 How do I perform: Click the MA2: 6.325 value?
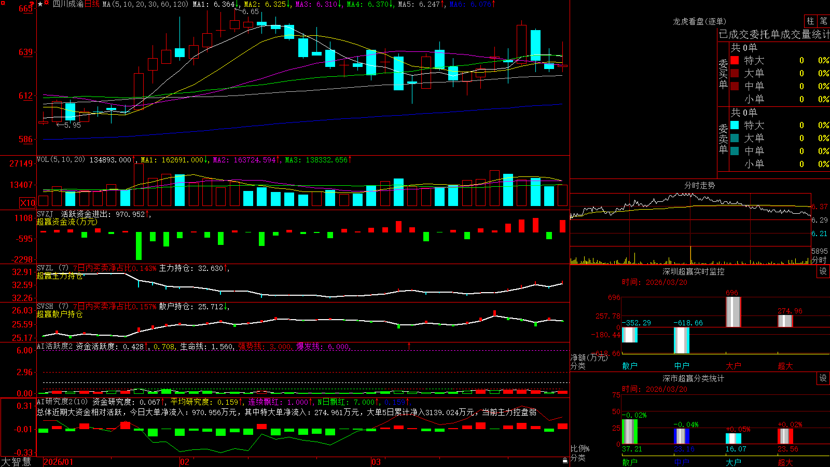[x=265, y=4]
